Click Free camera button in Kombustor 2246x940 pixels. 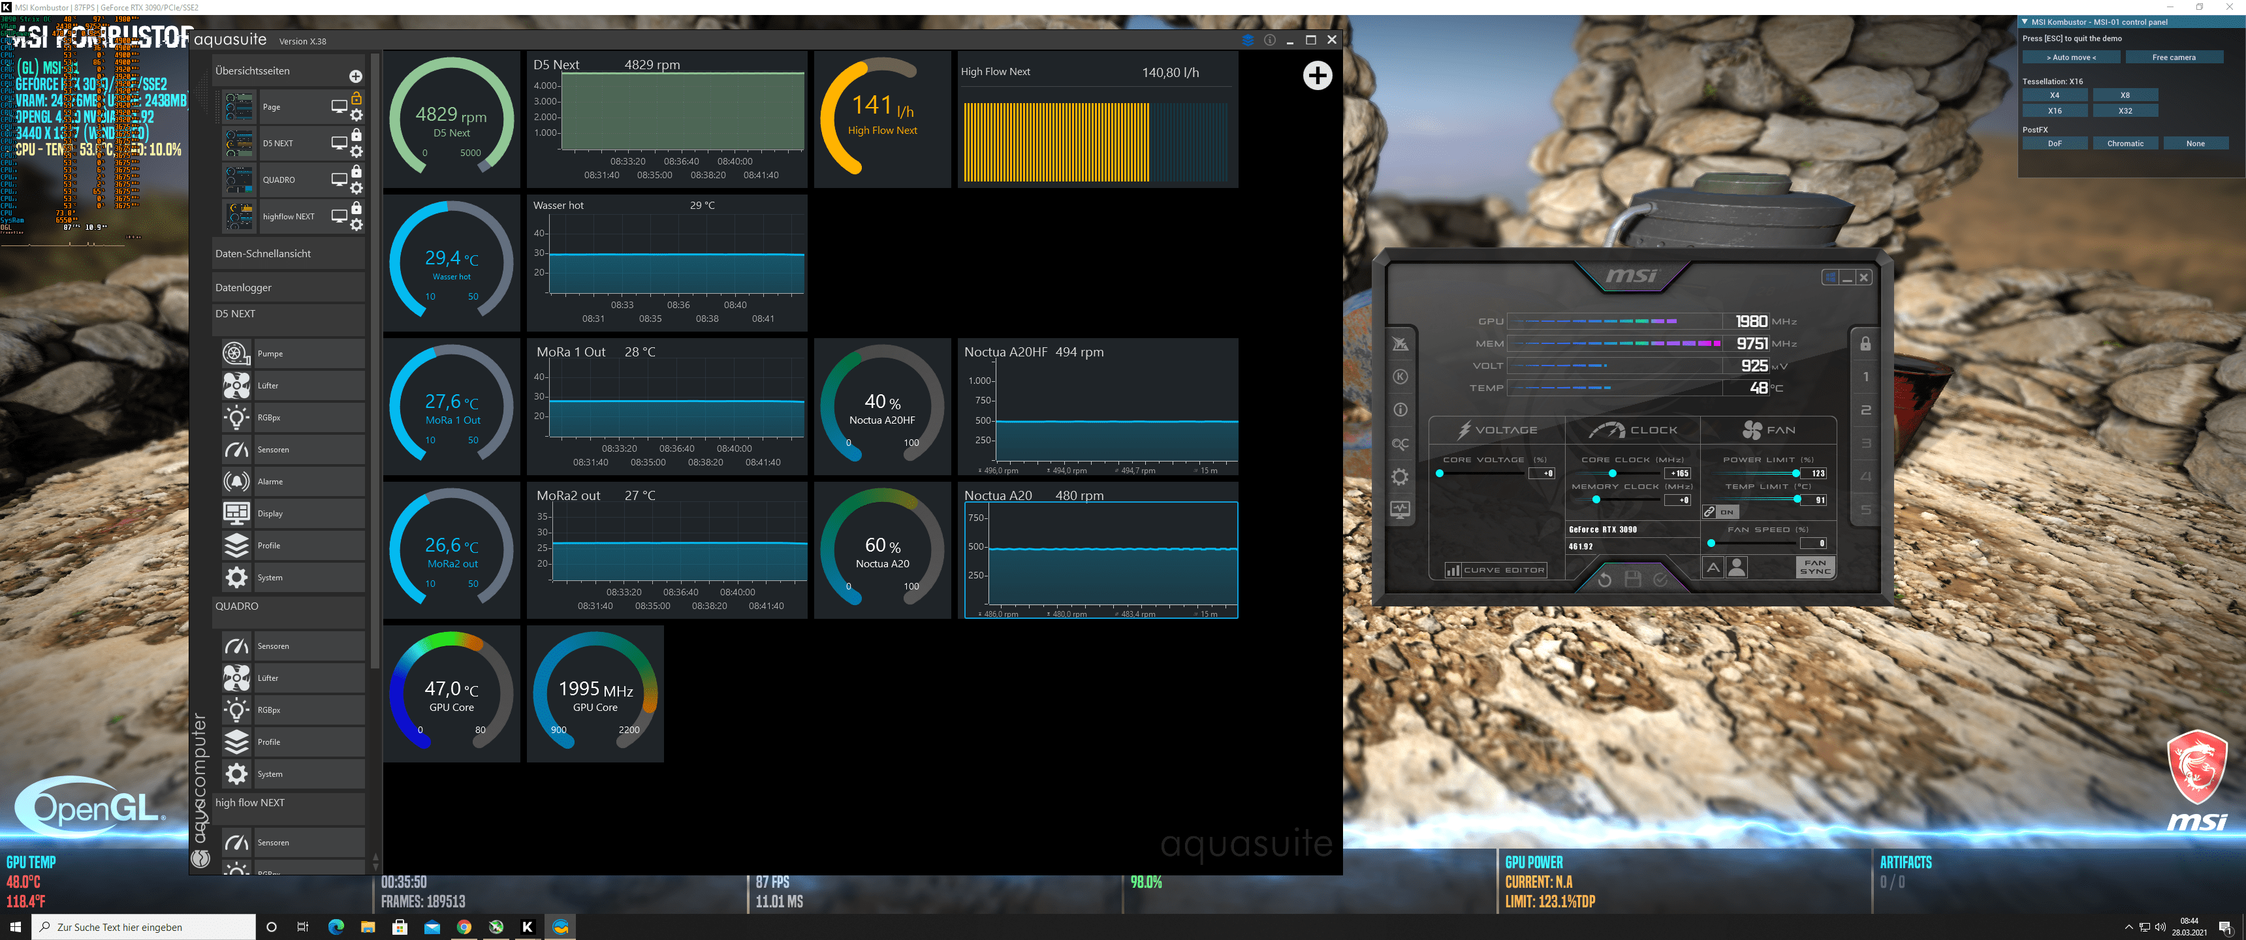[x=2174, y=57]
